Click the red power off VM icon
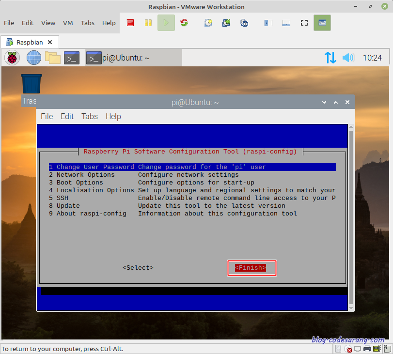The image size is (393, 354). click(130, 23)
